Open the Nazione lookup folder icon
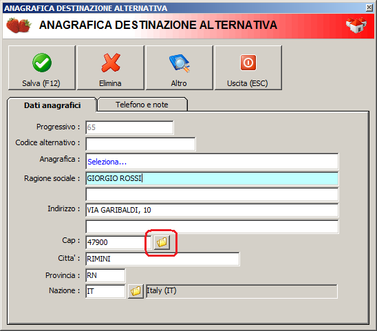This screenshot has width=377, height=331. point(136,291)
